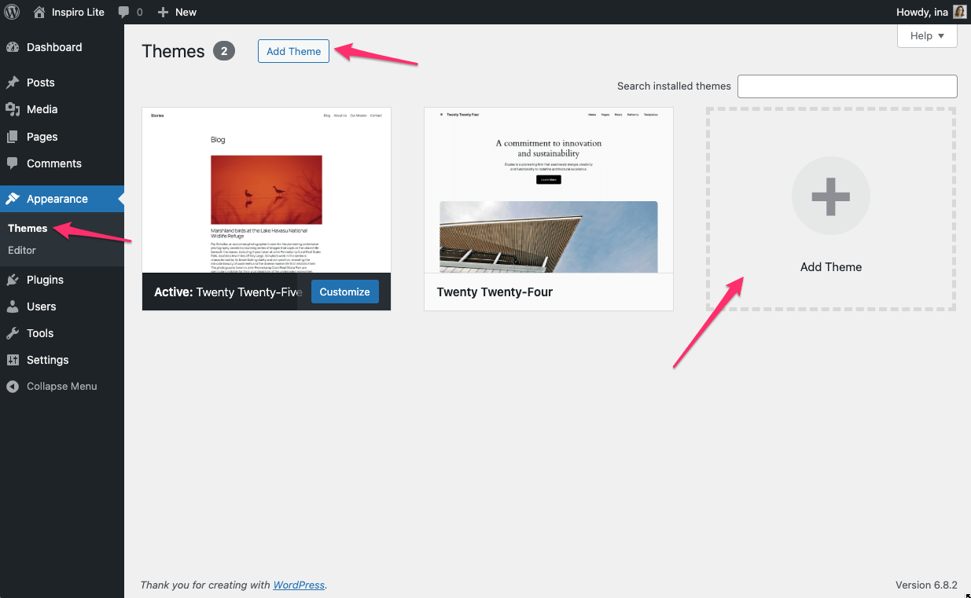This screenshot has width=971, height=598.
Task: Click the WordPress logo icon
Action: (x=12, y=12)
